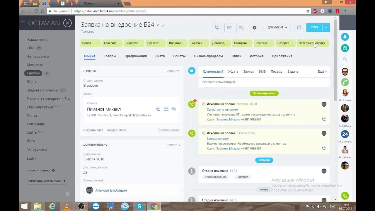Open the История tab

click(x=257, y=56)
